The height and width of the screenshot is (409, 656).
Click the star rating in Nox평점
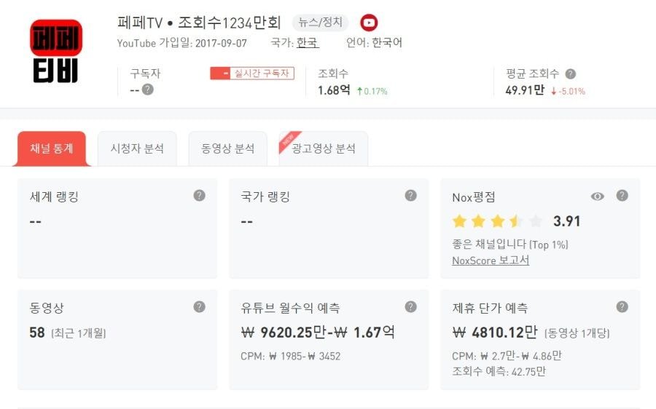coord(497,221)
